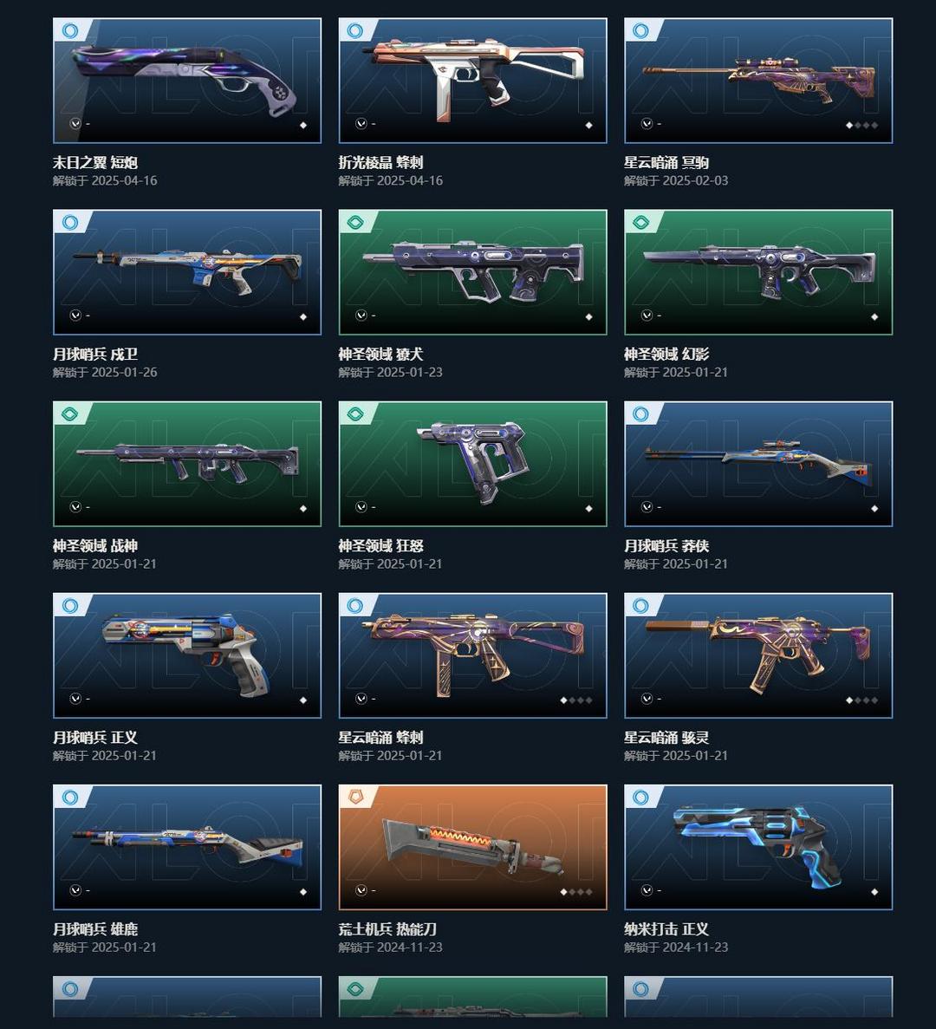Open the 神圣领域 幻影 weapon thumbnail

click(x=758, y=272)
